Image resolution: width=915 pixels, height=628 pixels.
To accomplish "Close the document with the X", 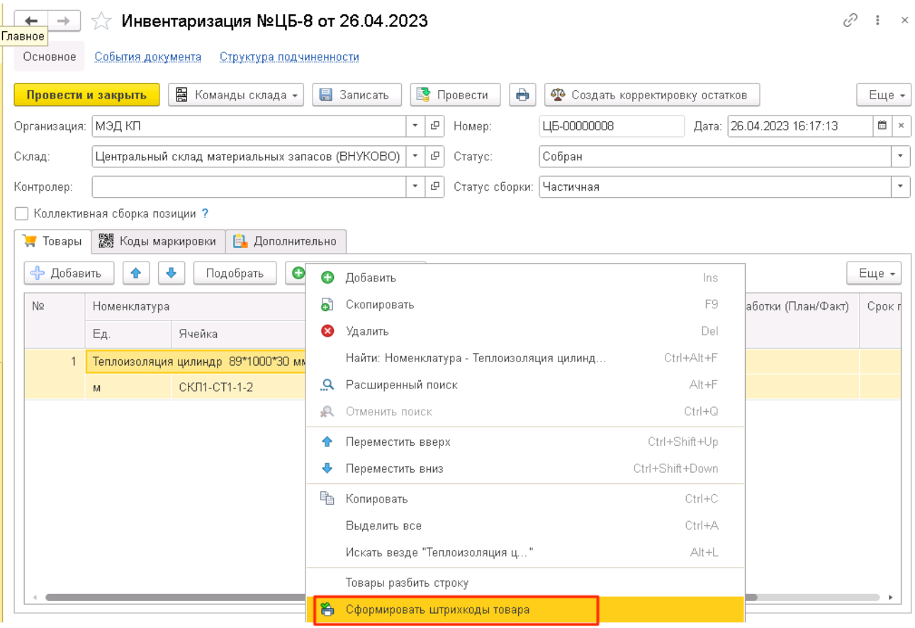I will point(904,21).
